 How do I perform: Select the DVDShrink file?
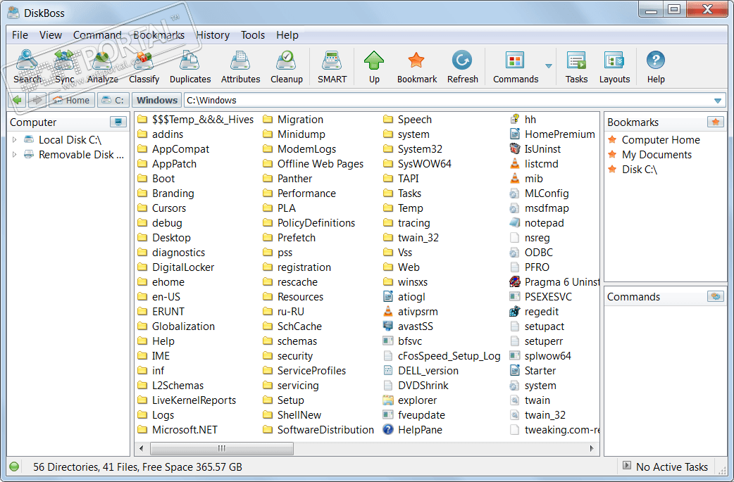point(415,385)
